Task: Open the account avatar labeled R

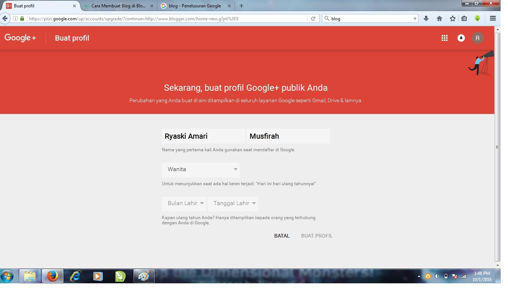Action: [x=478, y=38]
